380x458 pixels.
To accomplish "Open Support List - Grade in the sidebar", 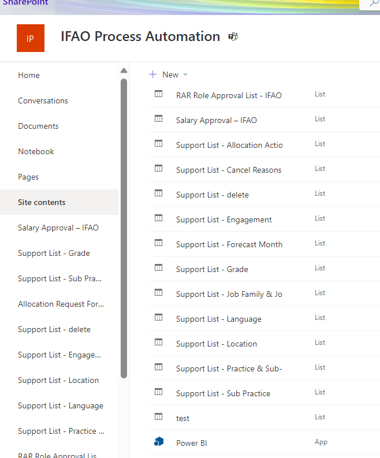I will (54, 253).
